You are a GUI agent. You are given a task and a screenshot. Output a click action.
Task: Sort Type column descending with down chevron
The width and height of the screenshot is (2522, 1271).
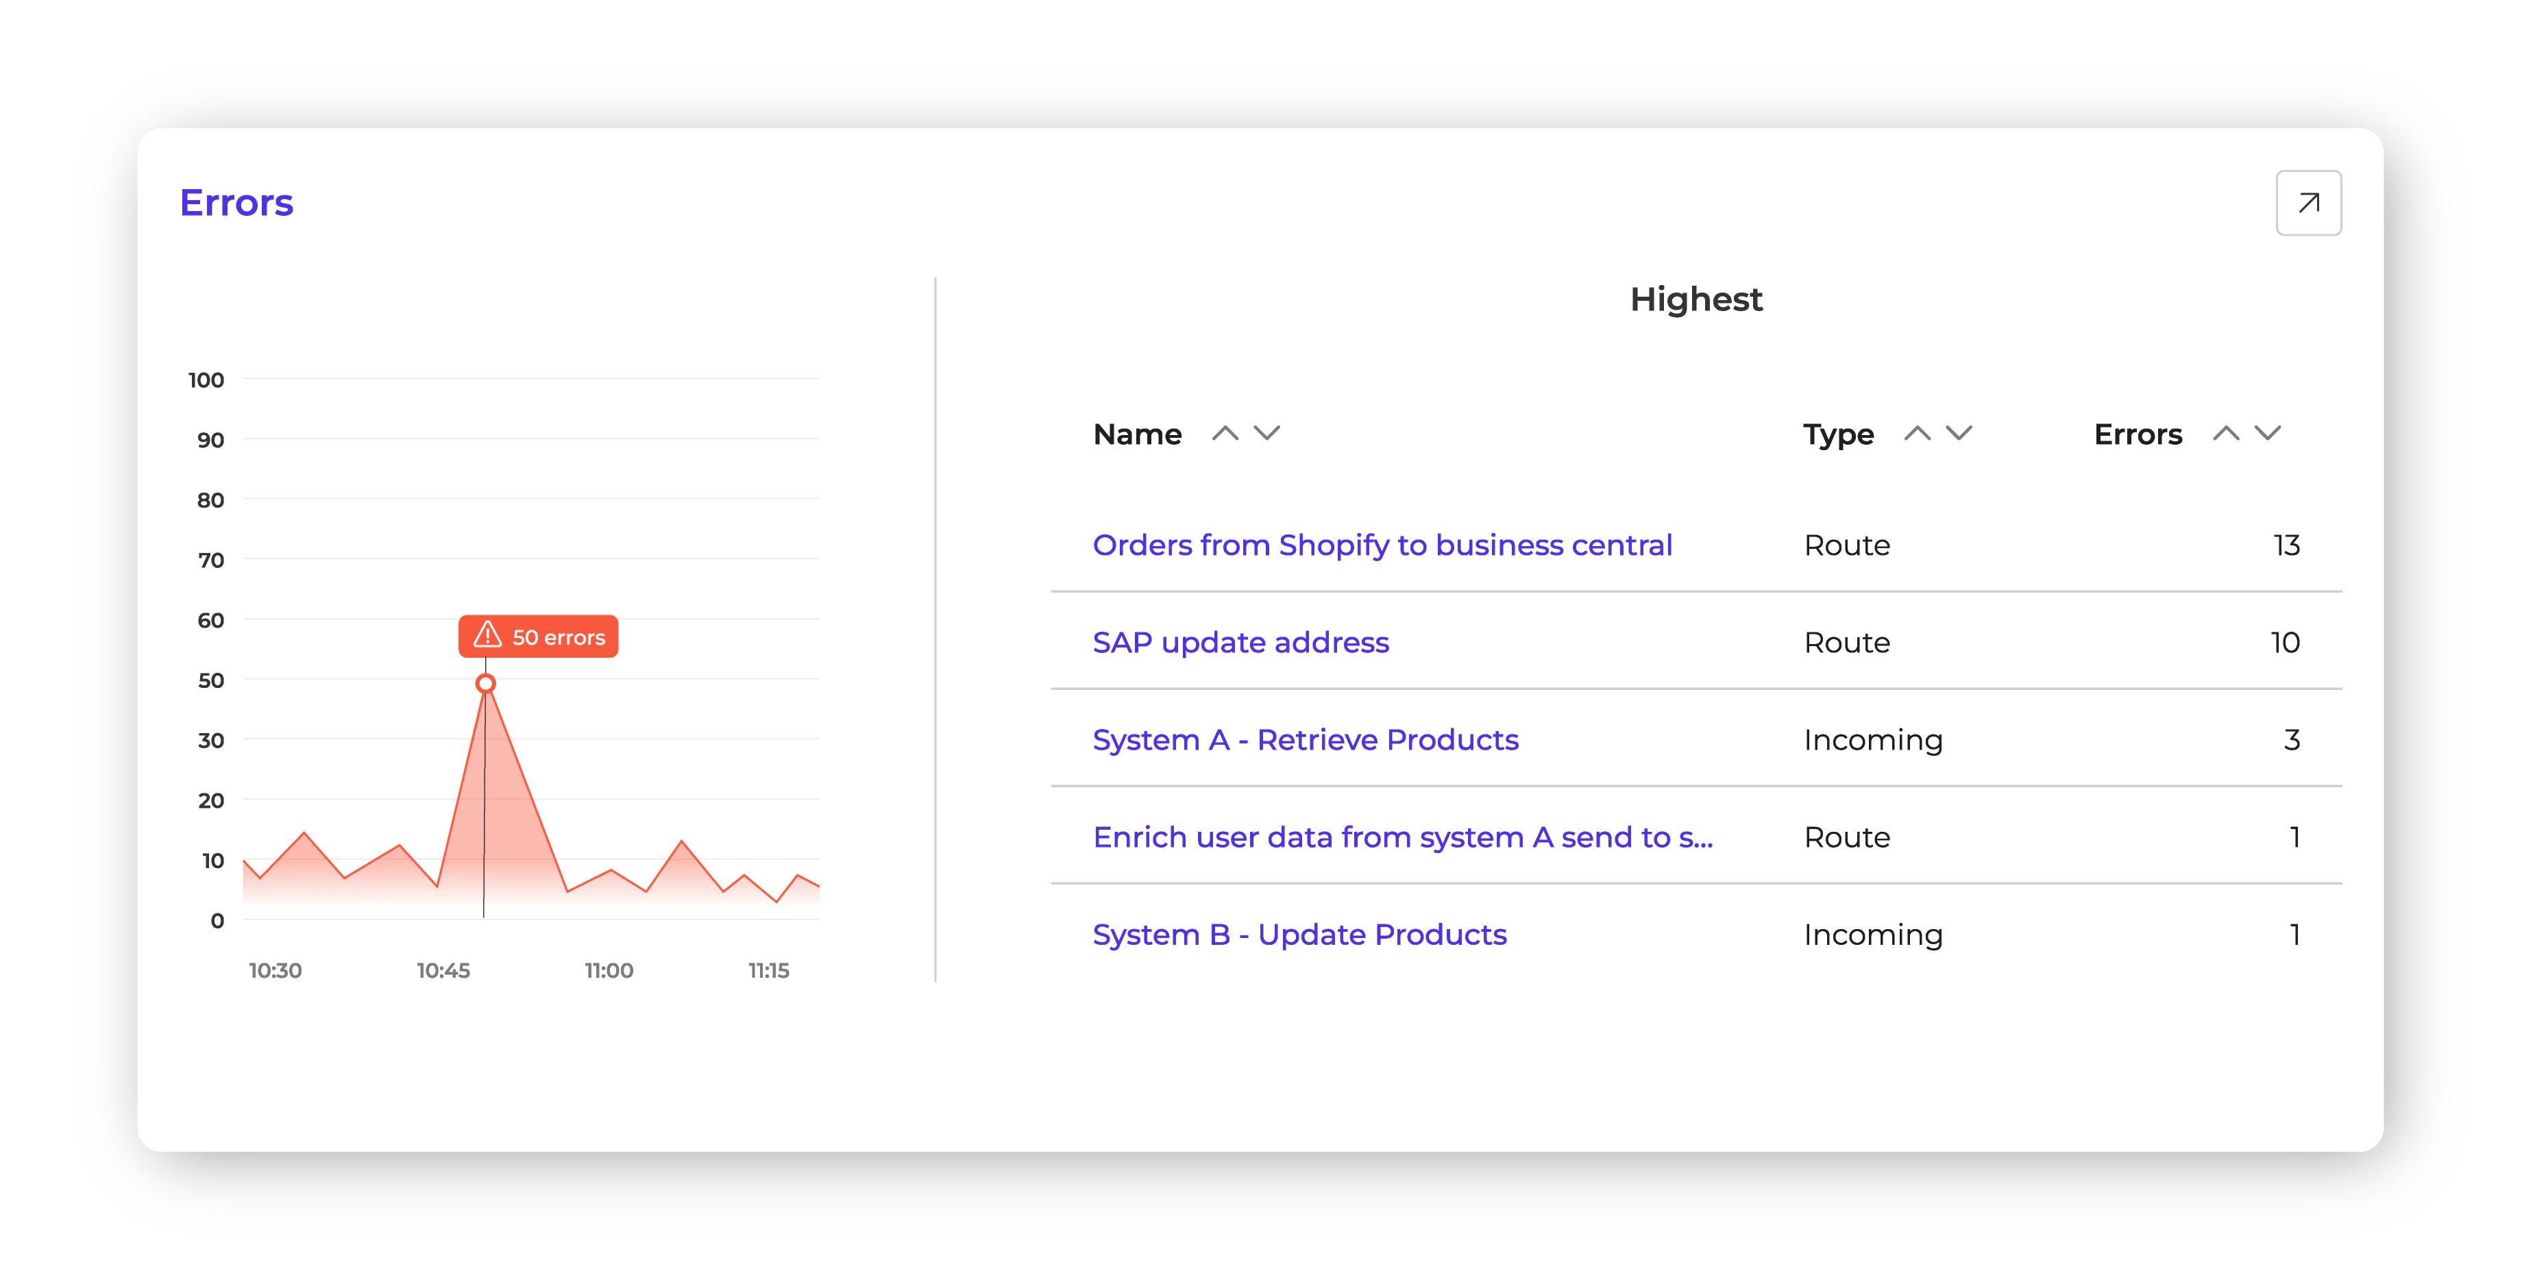[x=1959, y=434]
